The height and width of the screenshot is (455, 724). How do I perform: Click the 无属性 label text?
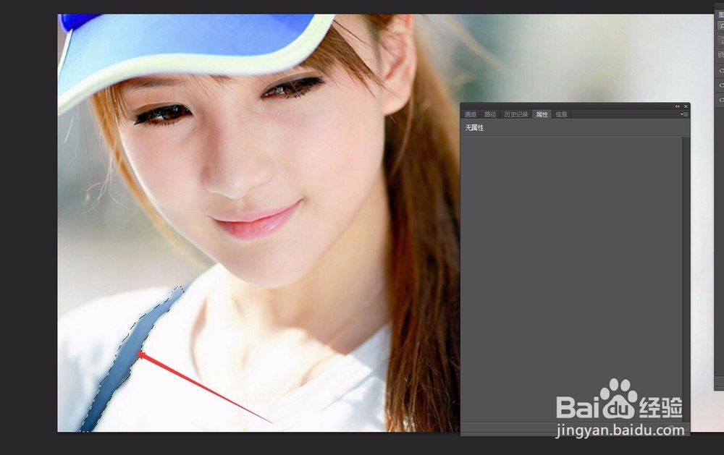[x=474, y=128]
